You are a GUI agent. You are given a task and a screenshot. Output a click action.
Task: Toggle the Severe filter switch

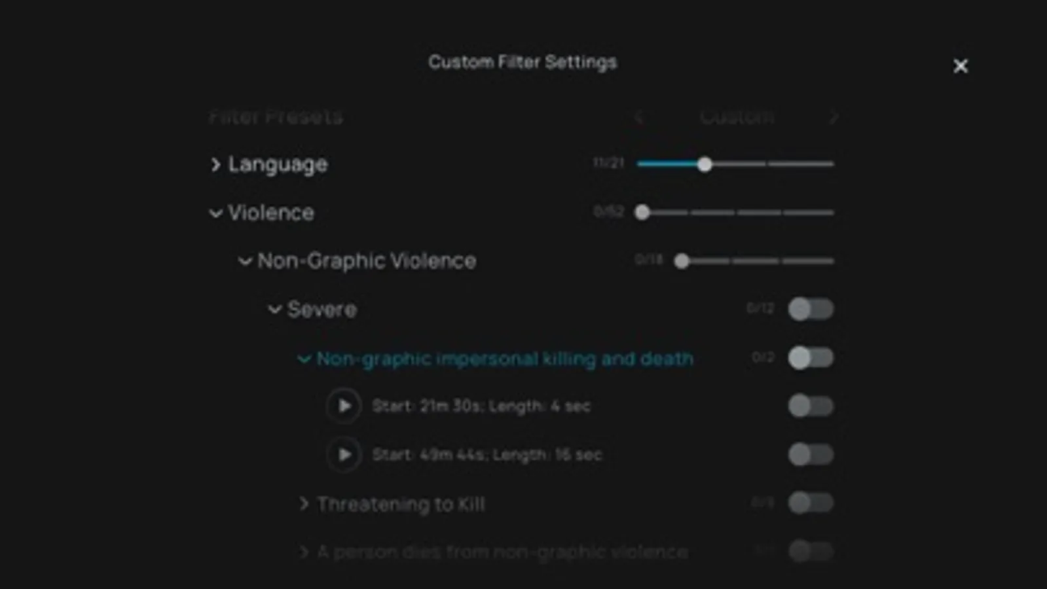[x=811, y=309]
